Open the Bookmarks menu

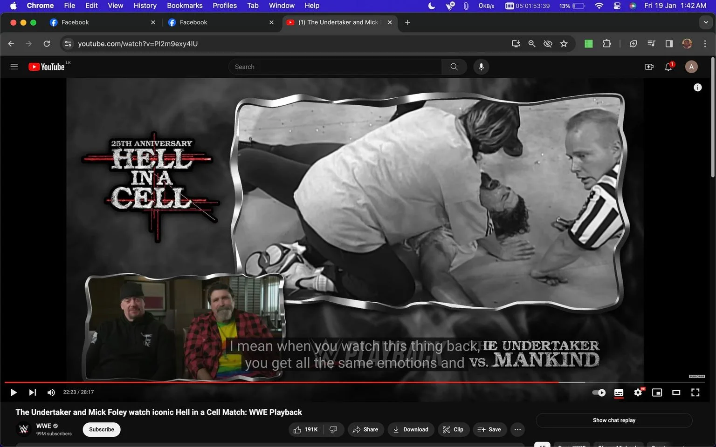click(x=185, y=6)
